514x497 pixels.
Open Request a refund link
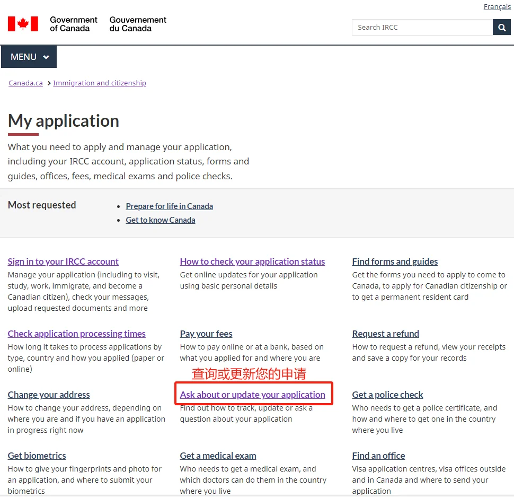pyautogui.click(x=385, y=333)
